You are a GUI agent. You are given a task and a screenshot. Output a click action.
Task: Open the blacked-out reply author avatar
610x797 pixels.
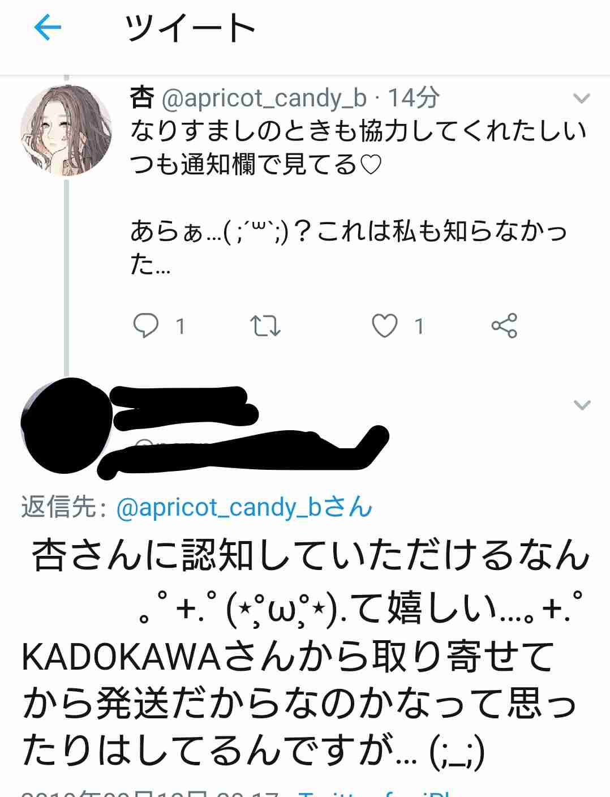tap(66, 426)
